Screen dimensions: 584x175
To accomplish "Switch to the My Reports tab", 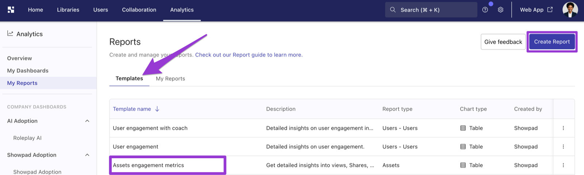I will click(x=170, y=78).
